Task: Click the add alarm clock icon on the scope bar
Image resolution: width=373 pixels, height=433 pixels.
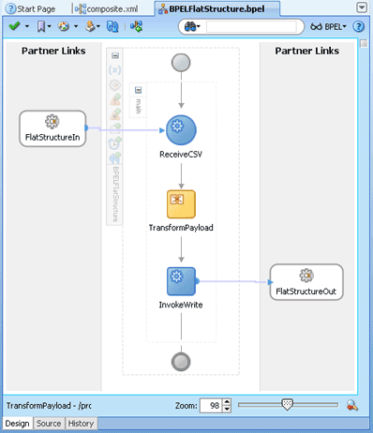Action: coord(115,143)
